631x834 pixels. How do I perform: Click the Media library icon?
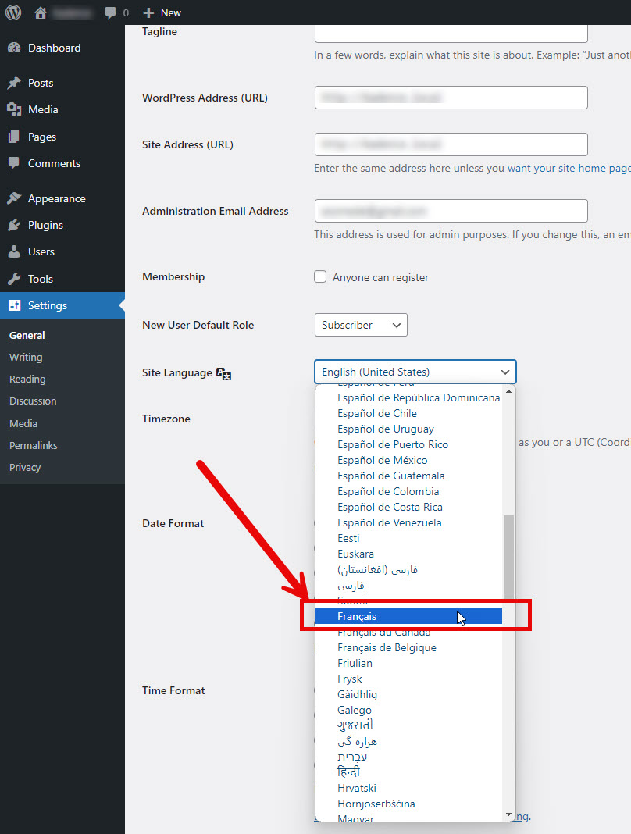(x=14, y=109)
